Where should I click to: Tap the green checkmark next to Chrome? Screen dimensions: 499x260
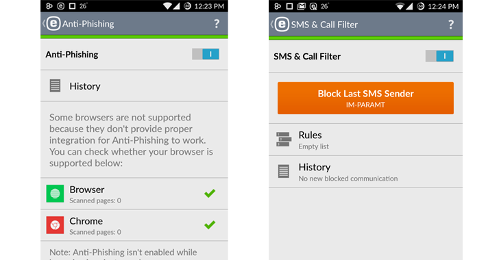tap(210, 224)
